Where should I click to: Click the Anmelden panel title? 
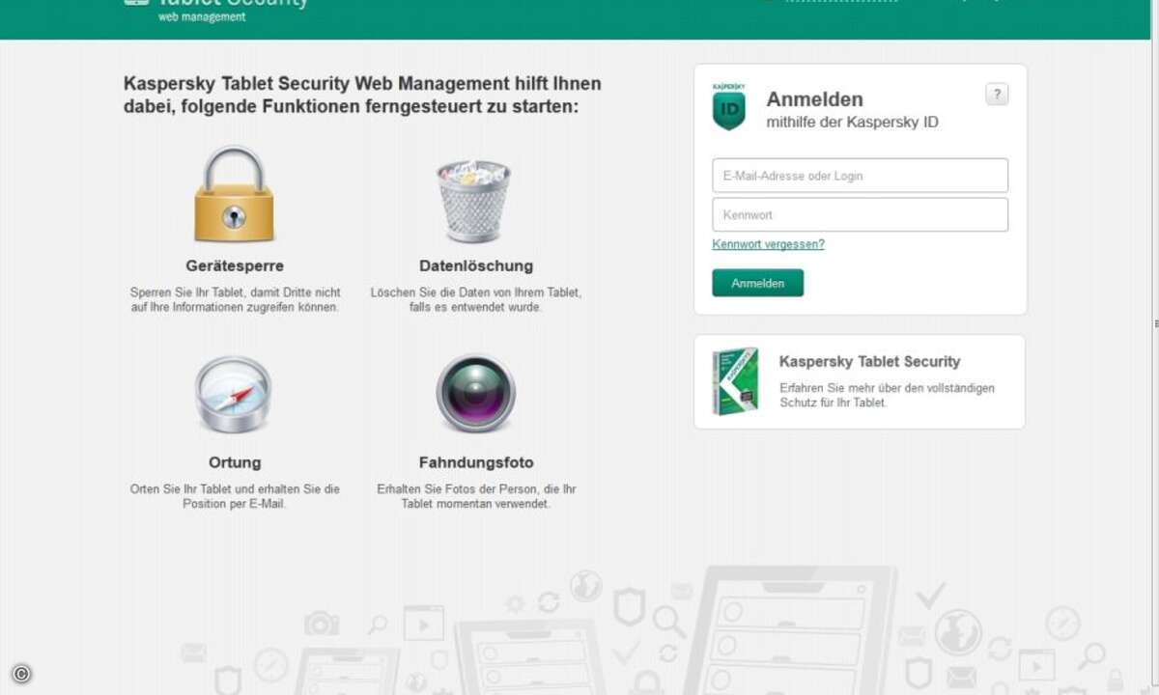point(814,98)
